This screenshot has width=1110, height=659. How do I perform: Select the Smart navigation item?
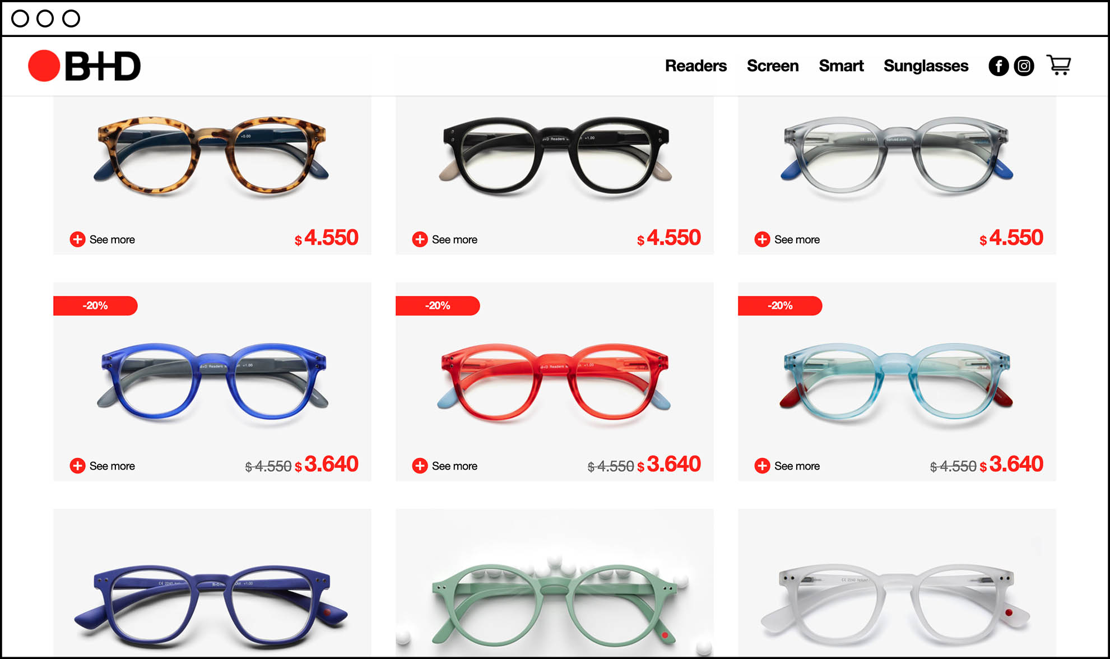pyautogui.click(x=841, y=66)
